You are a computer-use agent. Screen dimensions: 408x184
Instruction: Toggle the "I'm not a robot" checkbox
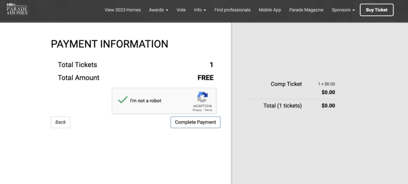122,100
